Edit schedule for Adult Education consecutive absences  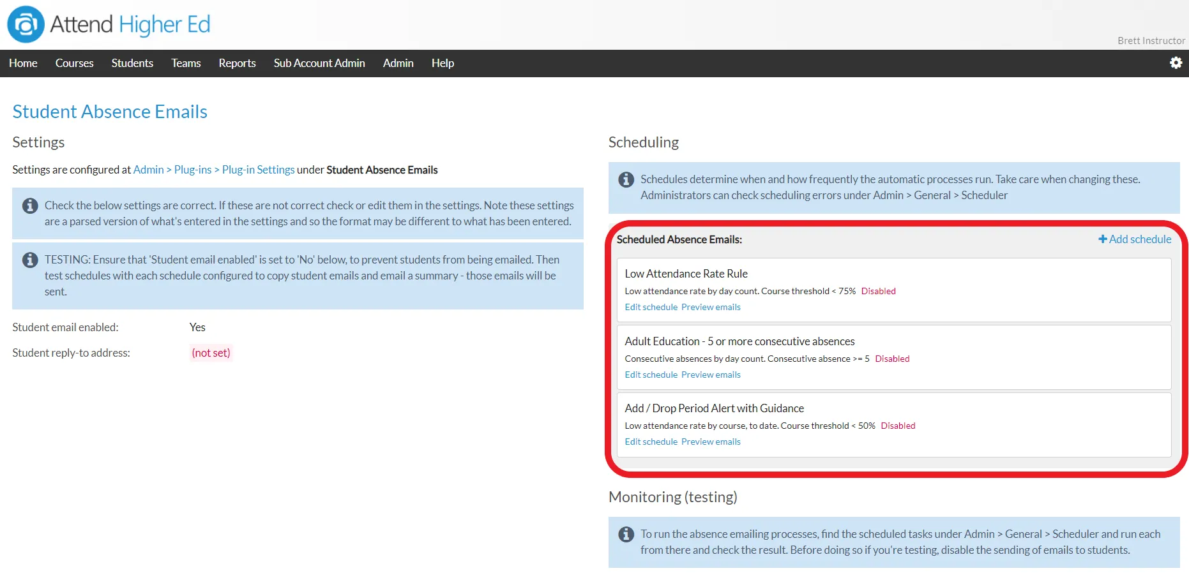[651, 375]
